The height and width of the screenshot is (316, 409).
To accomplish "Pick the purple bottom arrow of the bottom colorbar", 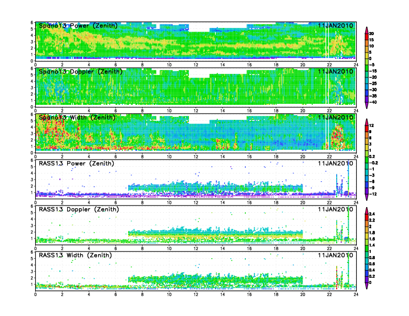I will click(x=367, y=286).
